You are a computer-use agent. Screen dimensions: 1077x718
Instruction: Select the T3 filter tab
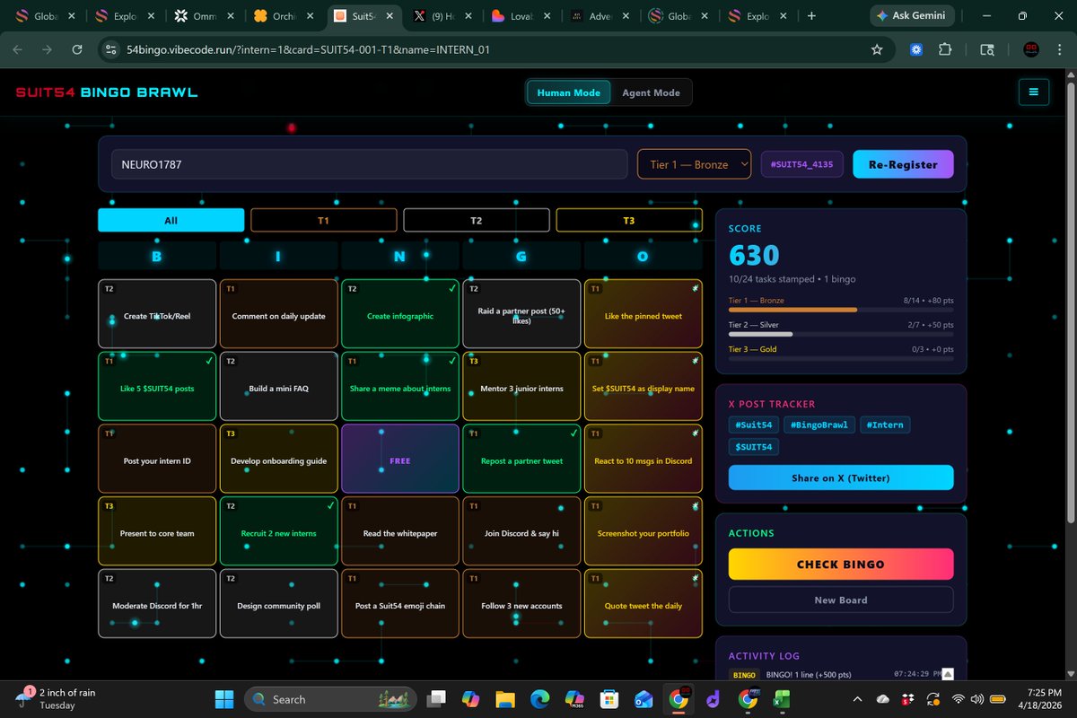coord(629,220)
